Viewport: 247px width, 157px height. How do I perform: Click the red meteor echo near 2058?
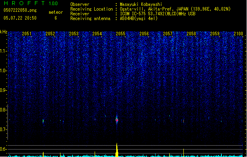183,121
